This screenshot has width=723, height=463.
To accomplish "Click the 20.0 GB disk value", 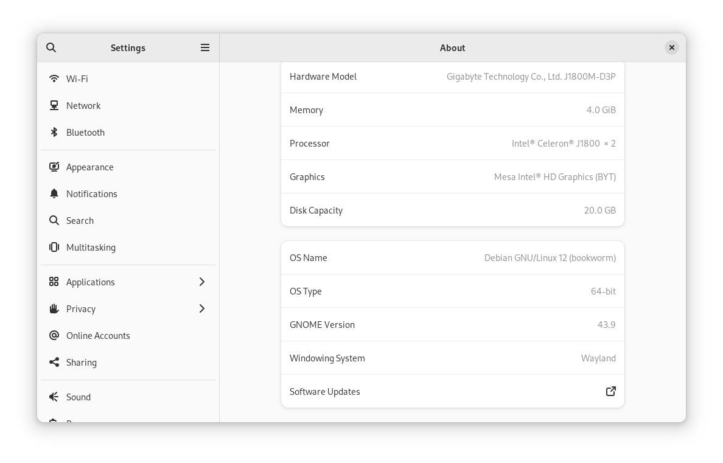I will coord(599,211).
